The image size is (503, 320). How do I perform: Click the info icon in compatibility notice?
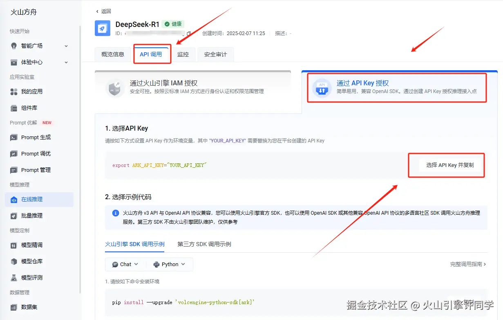click(116, 213)
